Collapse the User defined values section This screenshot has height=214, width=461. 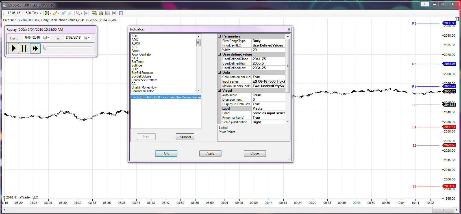(x=219, y=54)
